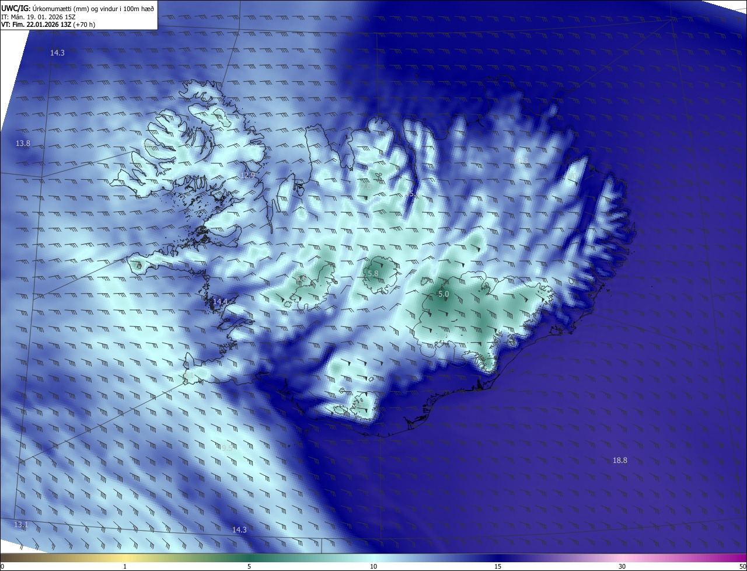Click the IT: Mán. 19. 01. 2026 15Z line
This screenshot has width=747, height=571.
pos(39,17)
